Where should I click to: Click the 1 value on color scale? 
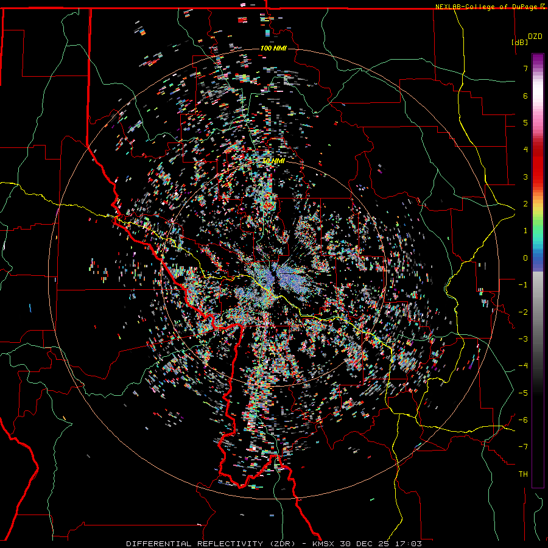525,231
